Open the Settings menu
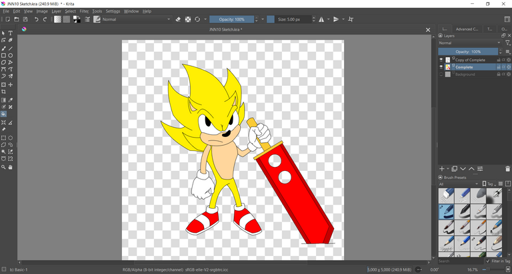512x274 pixels. click(x=113, y=11)
